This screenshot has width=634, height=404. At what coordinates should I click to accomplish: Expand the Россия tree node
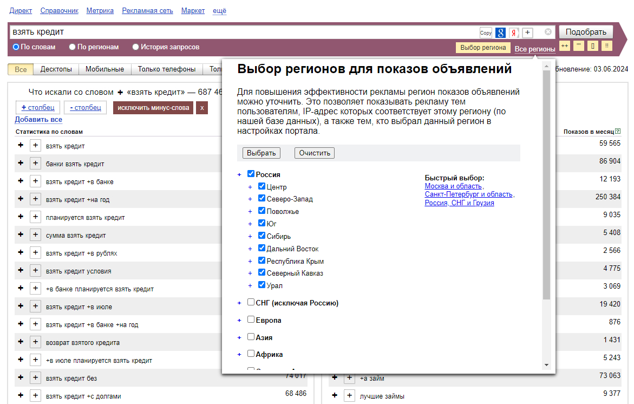(x=239, y=175)
